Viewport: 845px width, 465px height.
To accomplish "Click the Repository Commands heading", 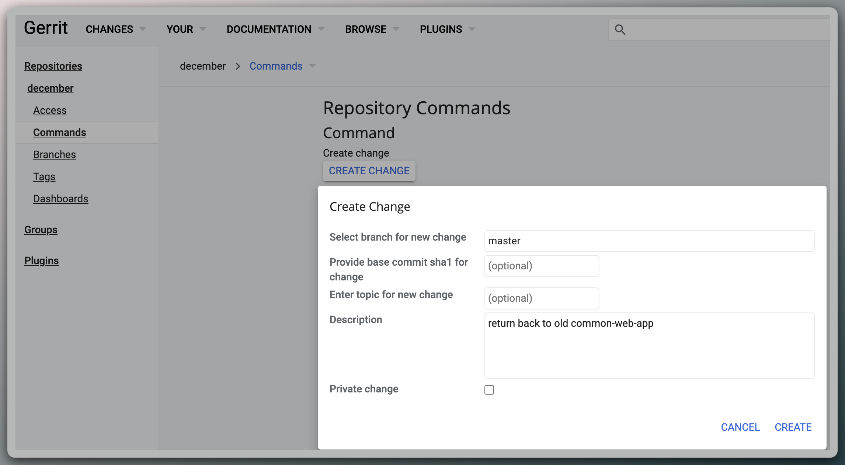I will 417,108.
